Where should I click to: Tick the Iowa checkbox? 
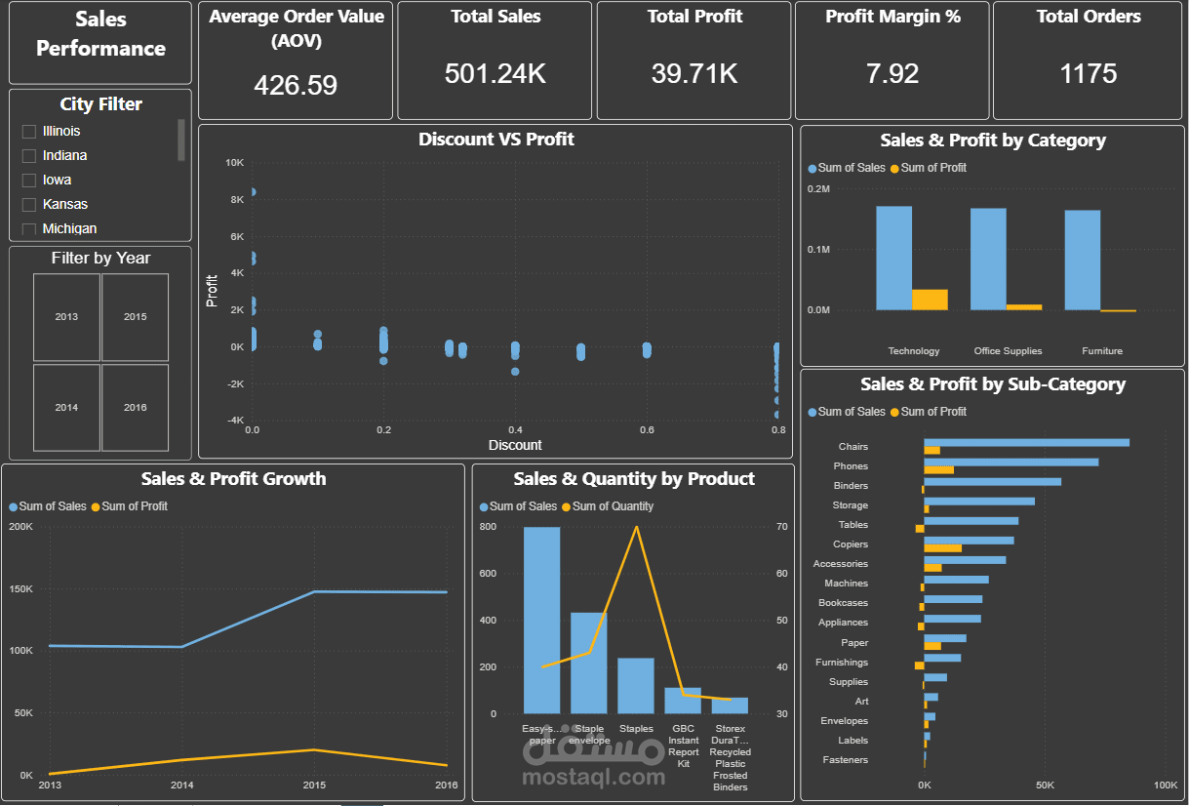pyautogui.click(x=29, y=181)
